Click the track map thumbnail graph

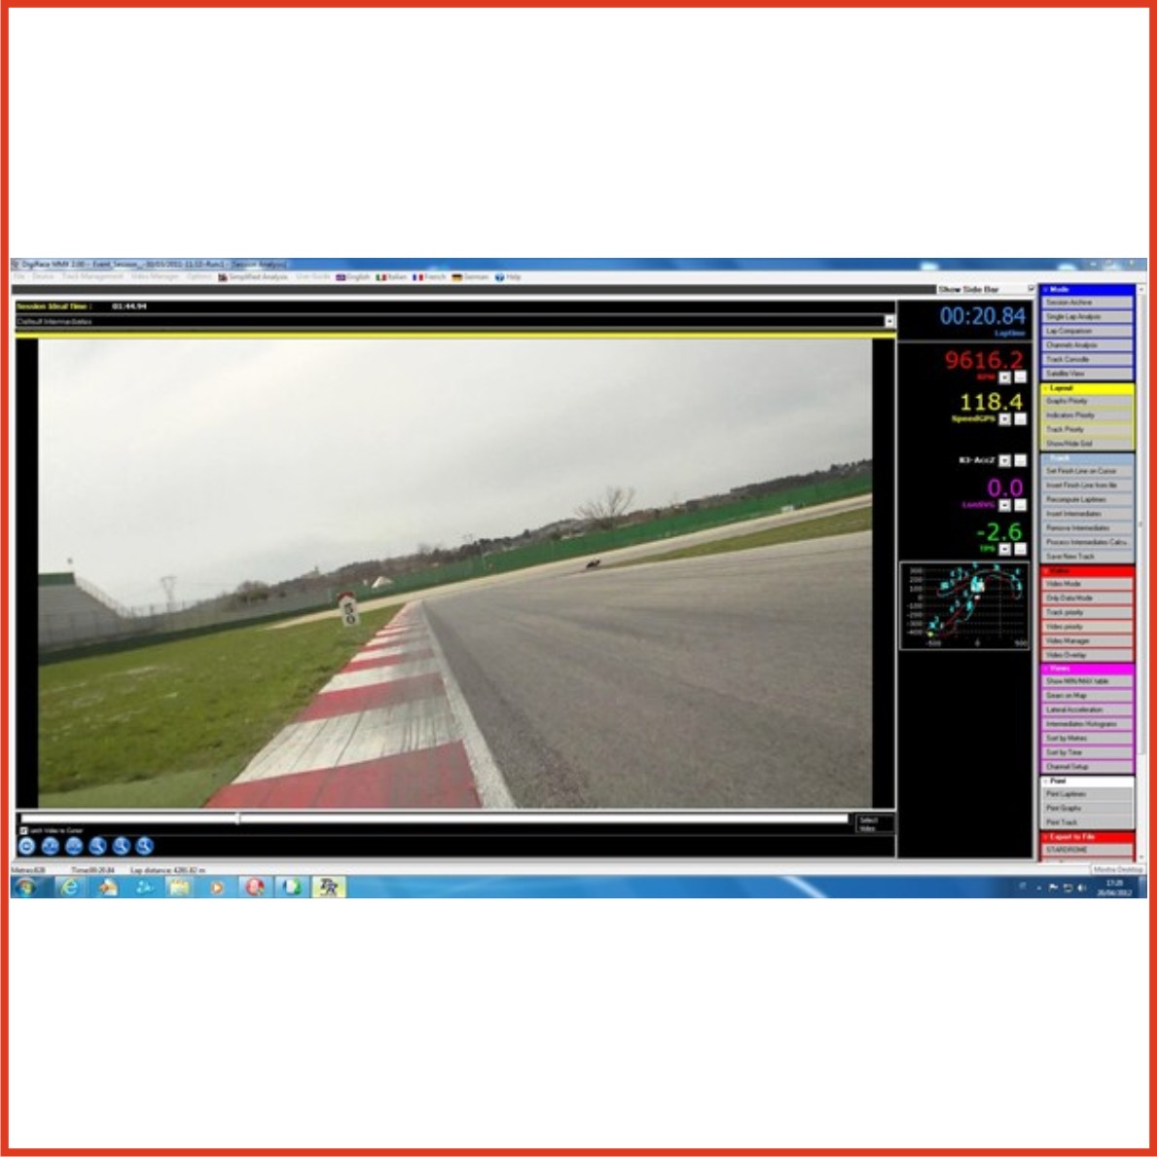(964, 605)
